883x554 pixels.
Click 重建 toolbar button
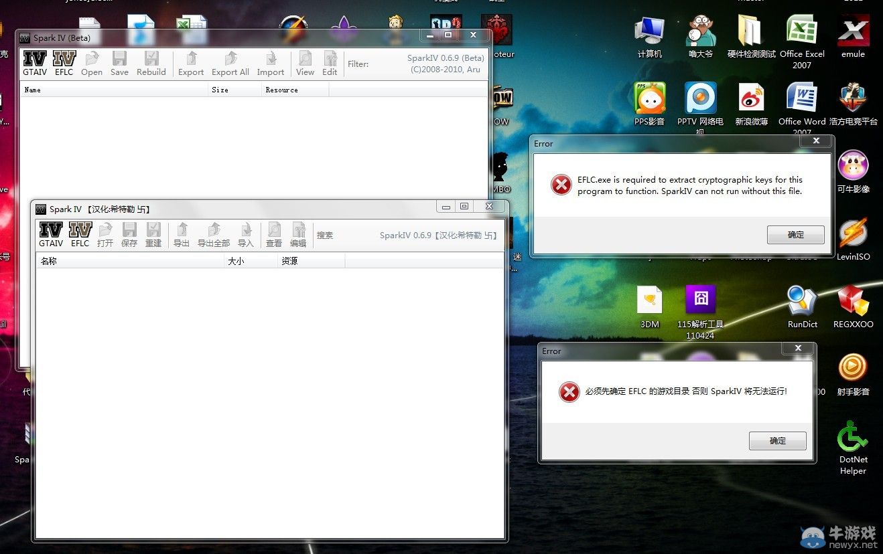pos(153,235)
